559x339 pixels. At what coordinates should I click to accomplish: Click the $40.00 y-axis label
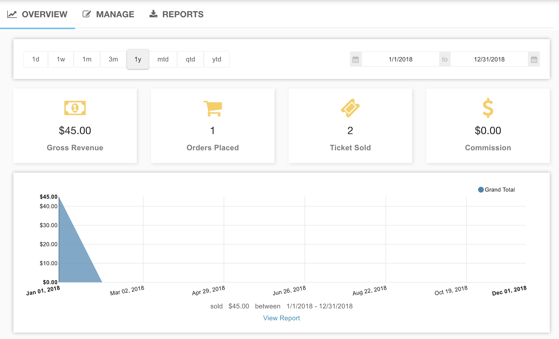[49, 206]
